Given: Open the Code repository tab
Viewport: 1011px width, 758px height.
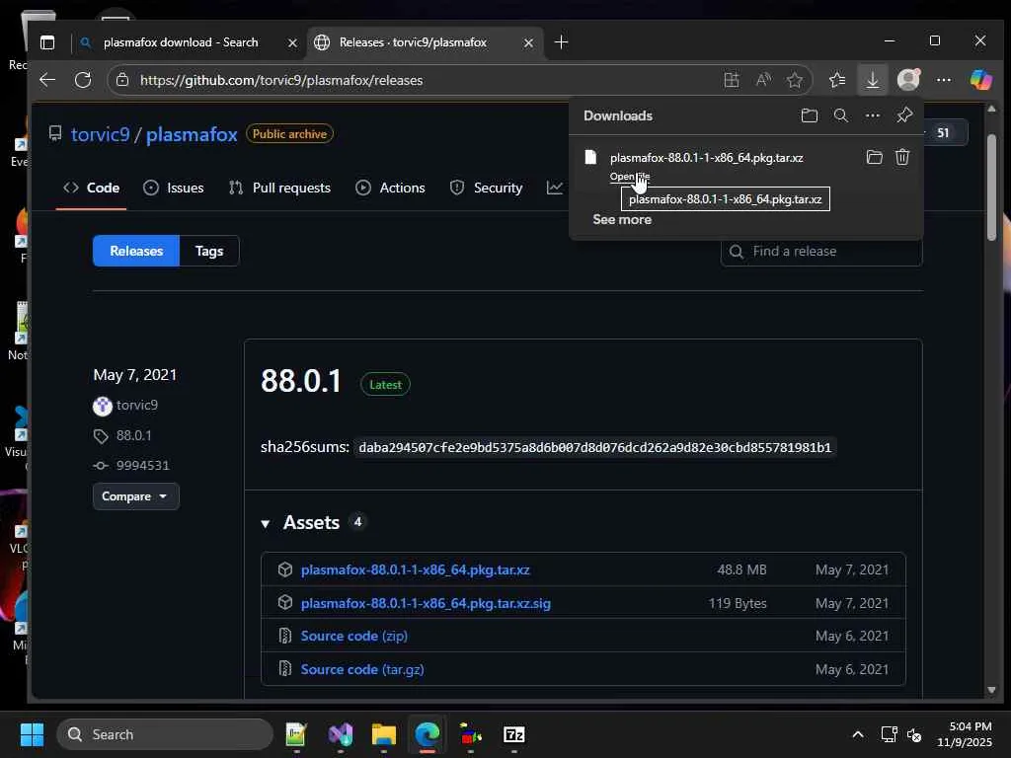Looking at the screenshot, I should [92, 188].
